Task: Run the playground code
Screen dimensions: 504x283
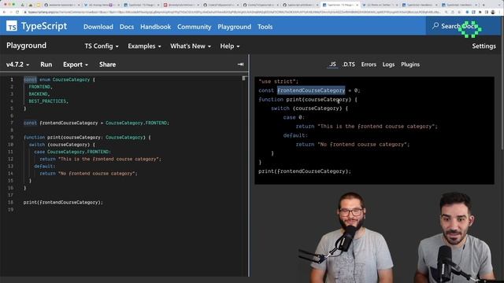Action: pos(46,64)
